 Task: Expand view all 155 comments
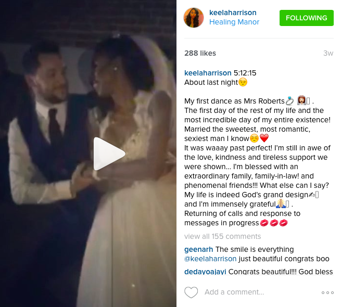(x=222, y=236)
